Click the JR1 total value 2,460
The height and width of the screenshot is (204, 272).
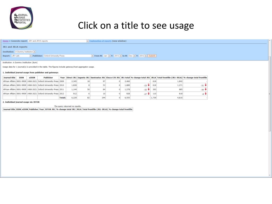[x=127, y=81]
